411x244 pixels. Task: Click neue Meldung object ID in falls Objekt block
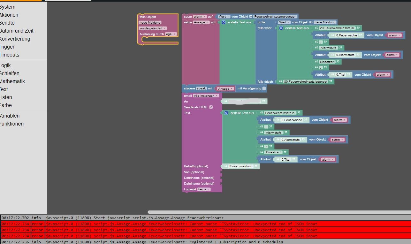(150, 23)
